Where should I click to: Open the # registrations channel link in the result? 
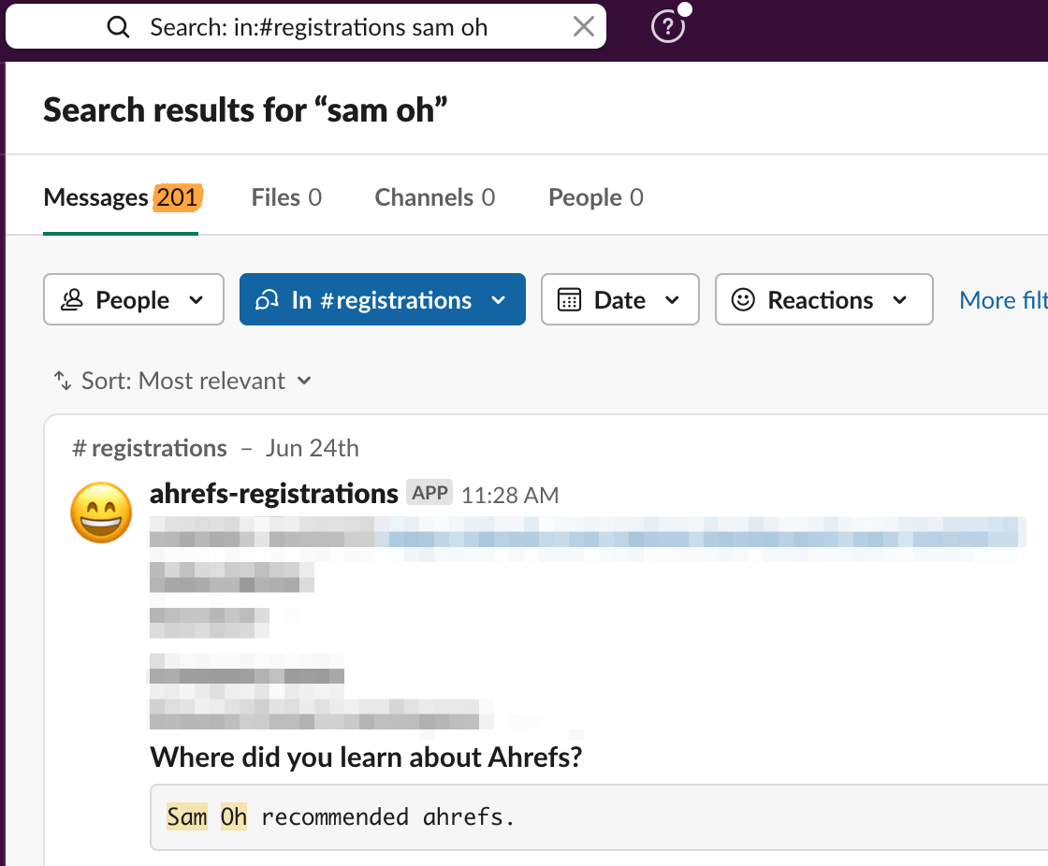150,448
